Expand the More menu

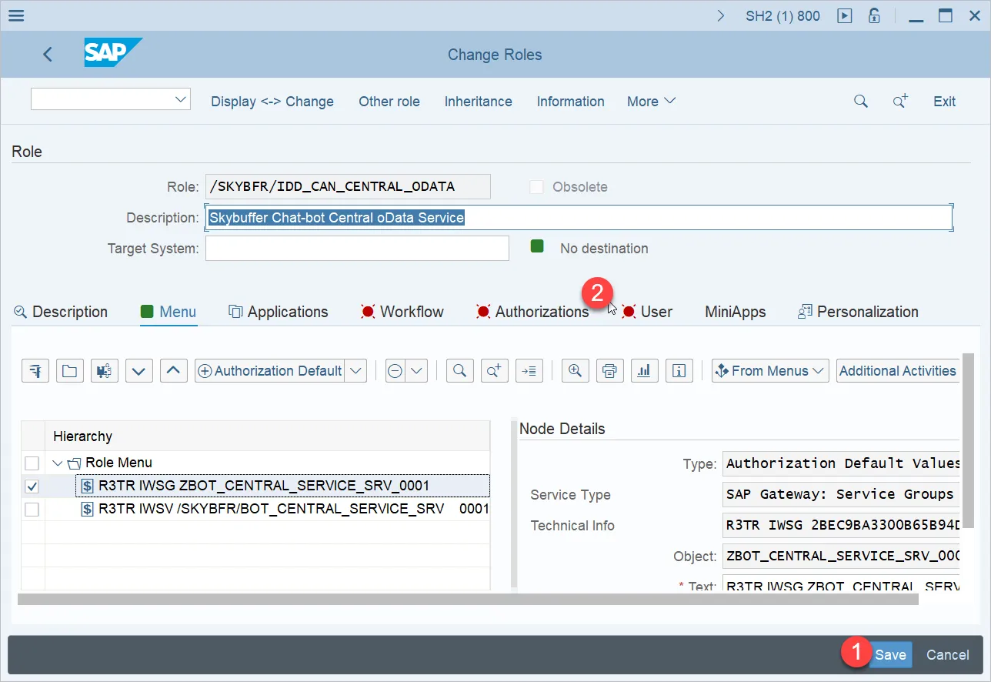pos(651,102)
